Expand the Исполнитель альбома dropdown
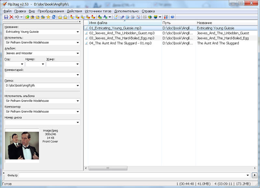The height and width of the screenshot is (188, 260). click(x=78, y=101)
